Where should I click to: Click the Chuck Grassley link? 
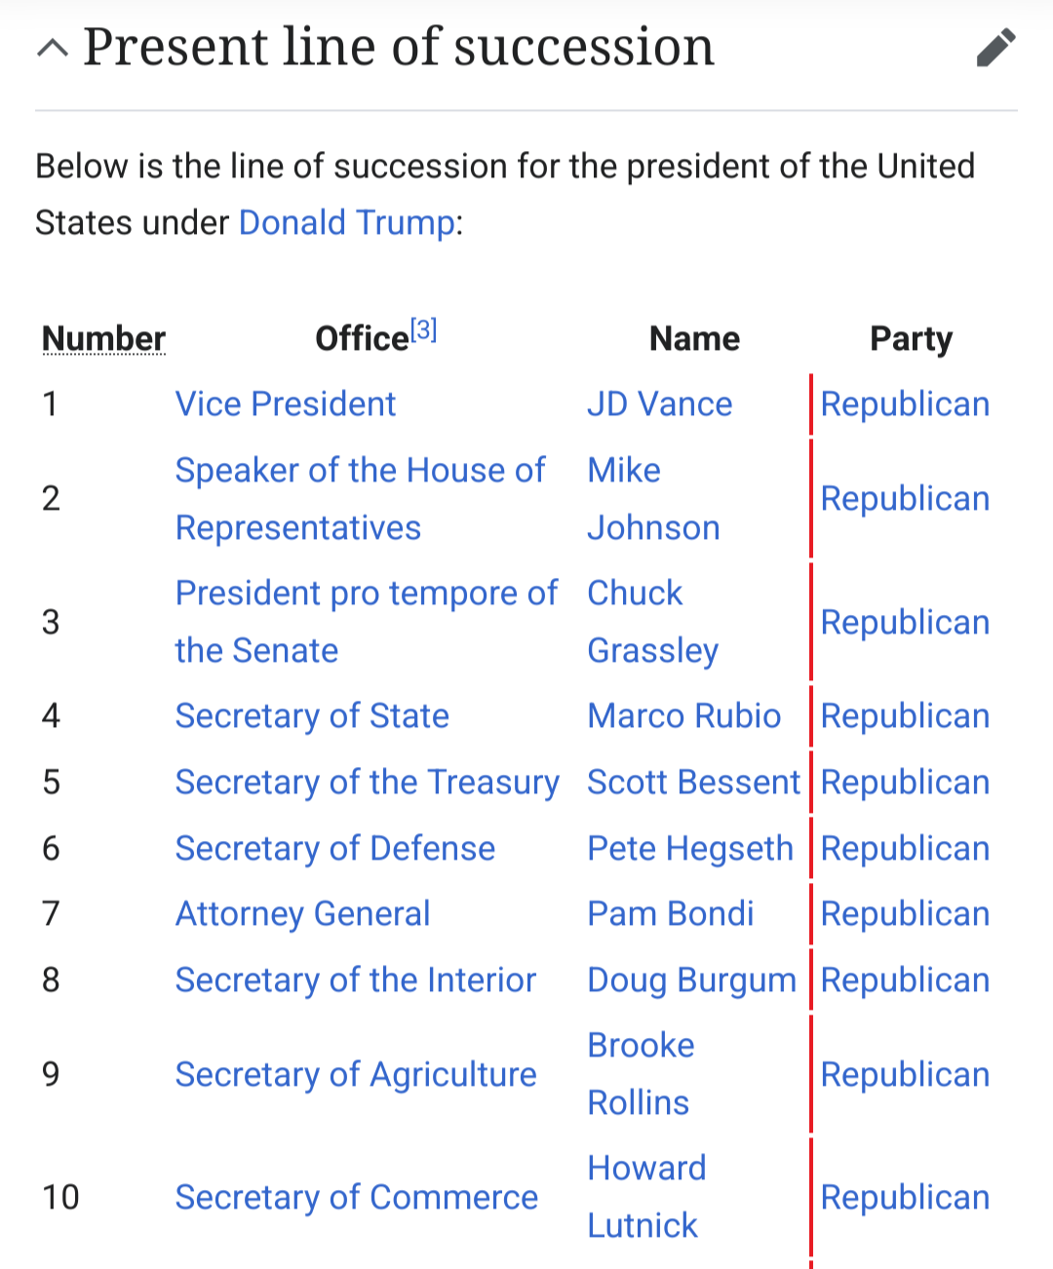[x=653, y=622]
